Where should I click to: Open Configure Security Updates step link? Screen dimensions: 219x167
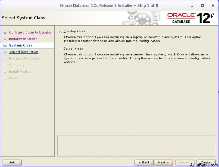tap(31, 32)
